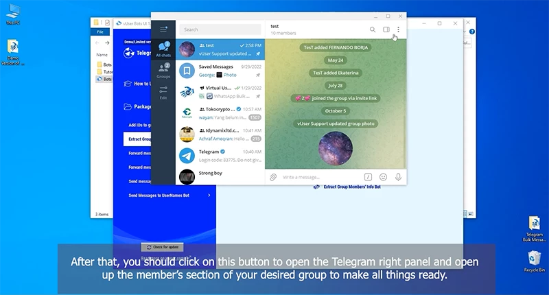Viewport: 549px width, 295px height.
Task: Click the Virtual User avatar icon
Action: point(187,92)
